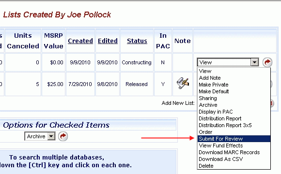Click the N value in PAC column
This screenshot has height=174, width=281.
click(163, 62)
